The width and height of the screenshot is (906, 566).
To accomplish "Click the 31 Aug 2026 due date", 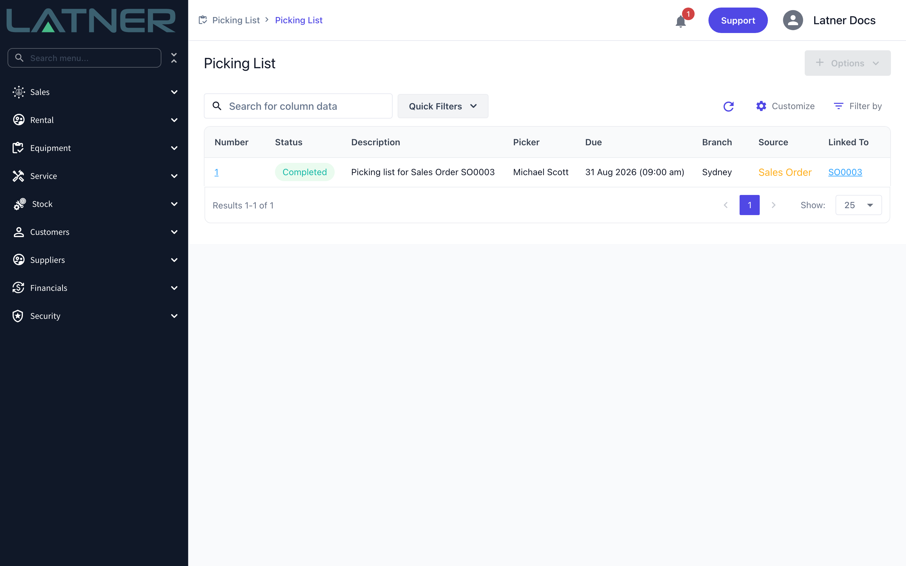I will (x=635, y=172).
